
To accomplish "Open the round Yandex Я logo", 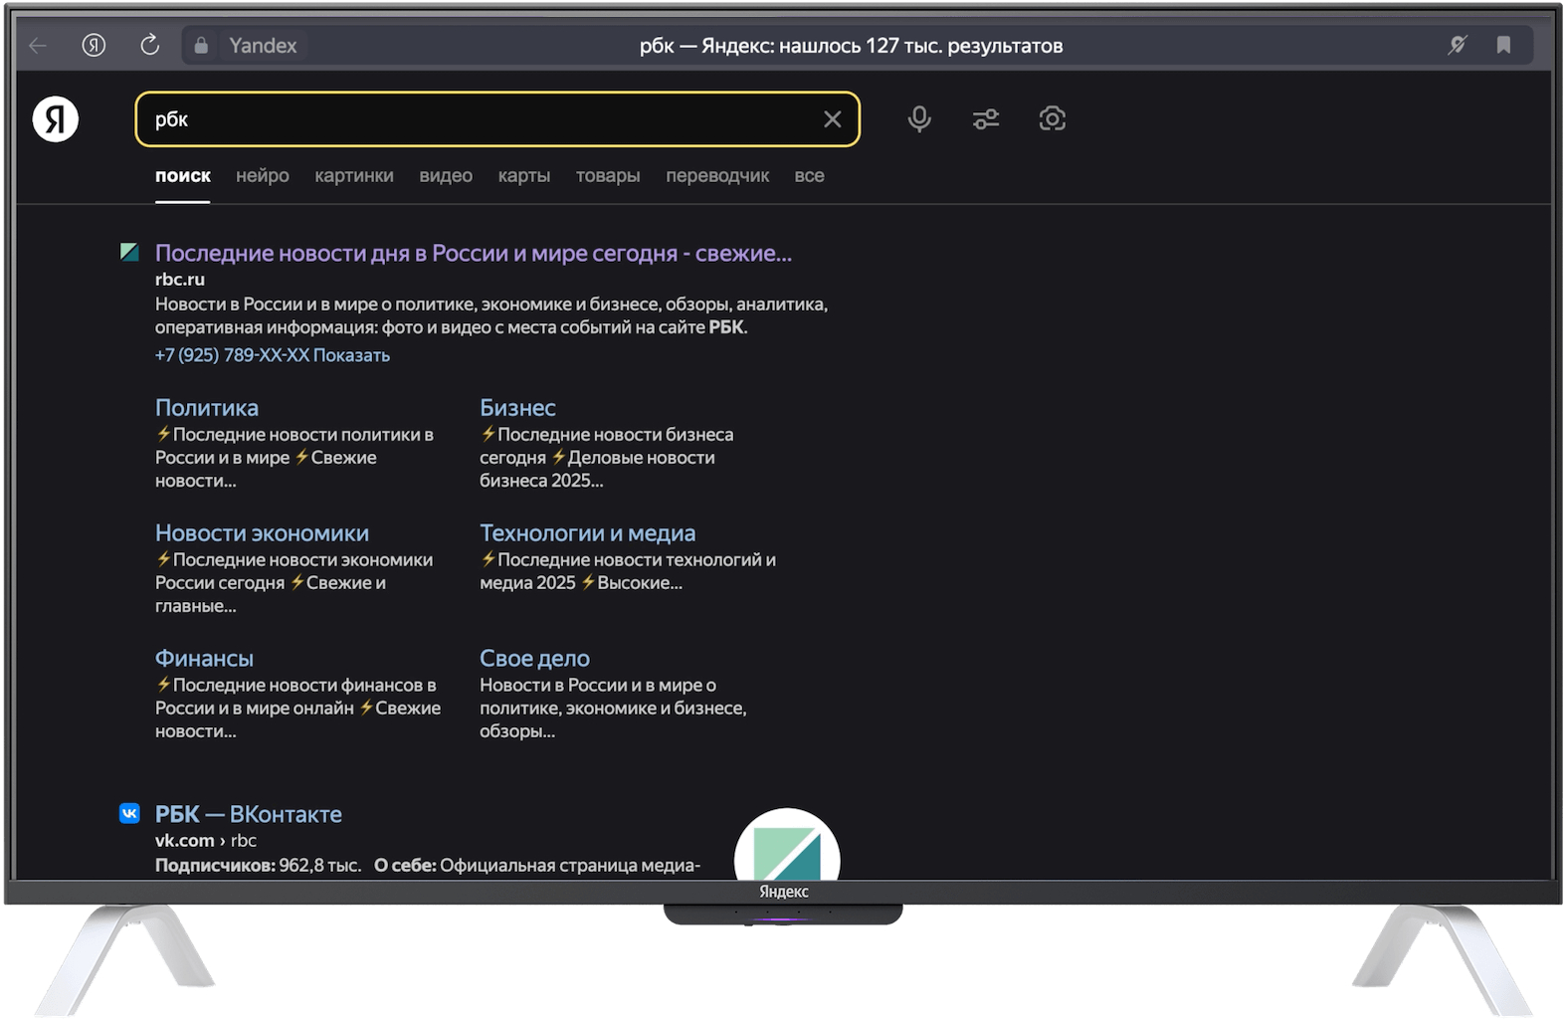I will pos(56,119).
